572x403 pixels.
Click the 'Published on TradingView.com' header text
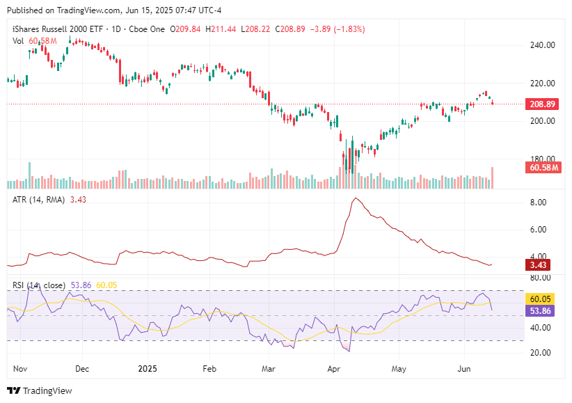pos(63,10)
